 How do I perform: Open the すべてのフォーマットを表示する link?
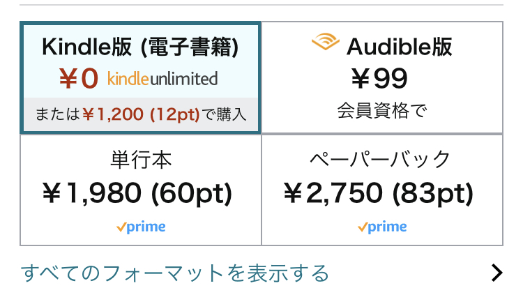[x=175, y=273]
